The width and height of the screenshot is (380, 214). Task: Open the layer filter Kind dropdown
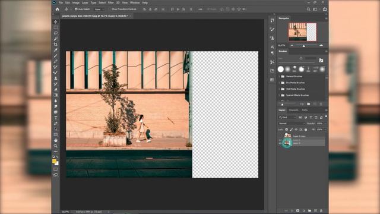(287, 118)
